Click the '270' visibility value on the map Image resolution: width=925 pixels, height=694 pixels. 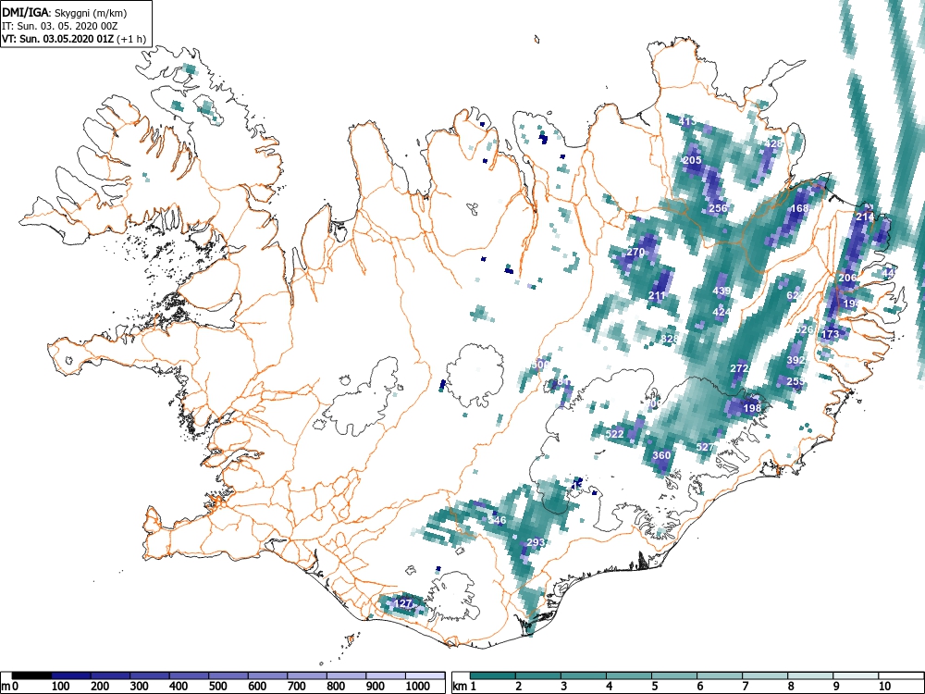click(635, 252)
